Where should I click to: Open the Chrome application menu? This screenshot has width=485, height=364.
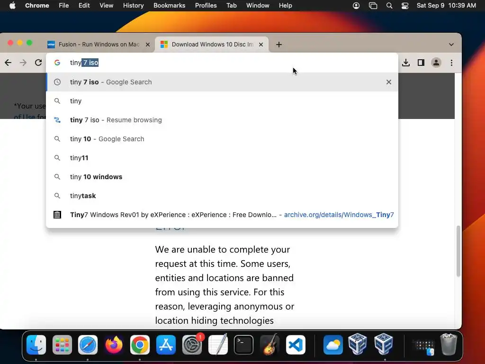[x=37, y=6]
